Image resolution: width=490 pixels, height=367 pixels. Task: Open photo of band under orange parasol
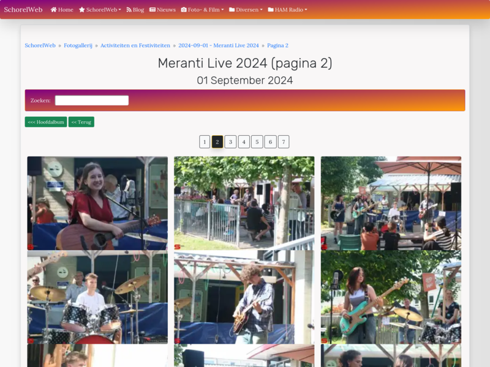[x=391, y=203]
